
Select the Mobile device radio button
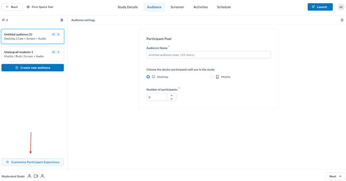coord(212,77)
